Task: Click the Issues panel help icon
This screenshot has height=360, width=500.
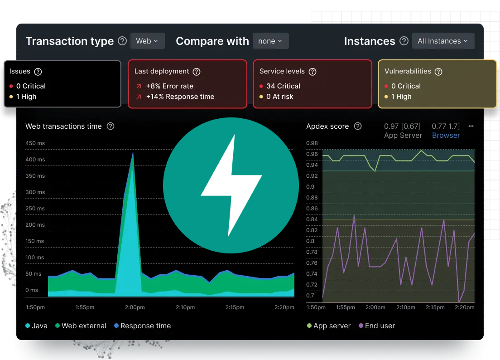Action: [x=38, y=71]
